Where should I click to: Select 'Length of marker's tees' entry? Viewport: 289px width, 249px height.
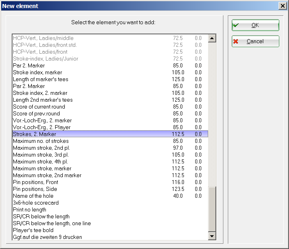point(40,79)
